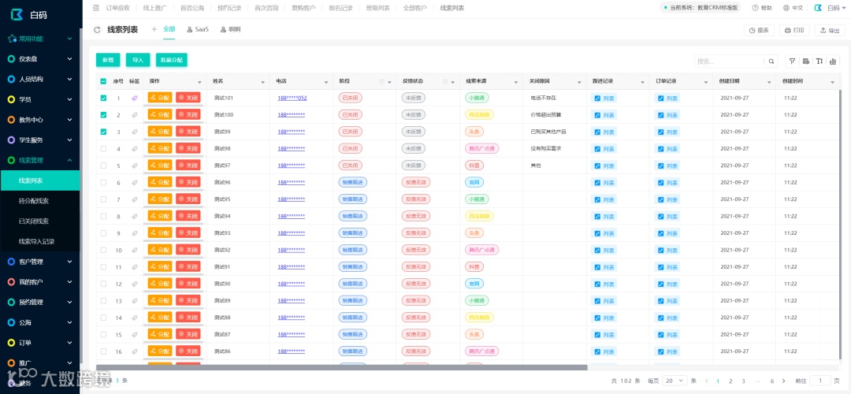The height and width of the screenshot is (394, 851).
Task: Click 关闭 button for 测试95
Action: [x=188, y=199]
